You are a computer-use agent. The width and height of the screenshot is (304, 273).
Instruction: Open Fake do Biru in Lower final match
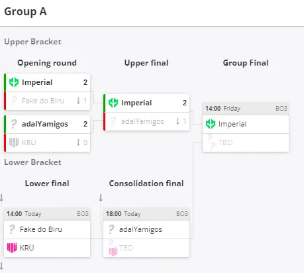click(x=47, y=229)
